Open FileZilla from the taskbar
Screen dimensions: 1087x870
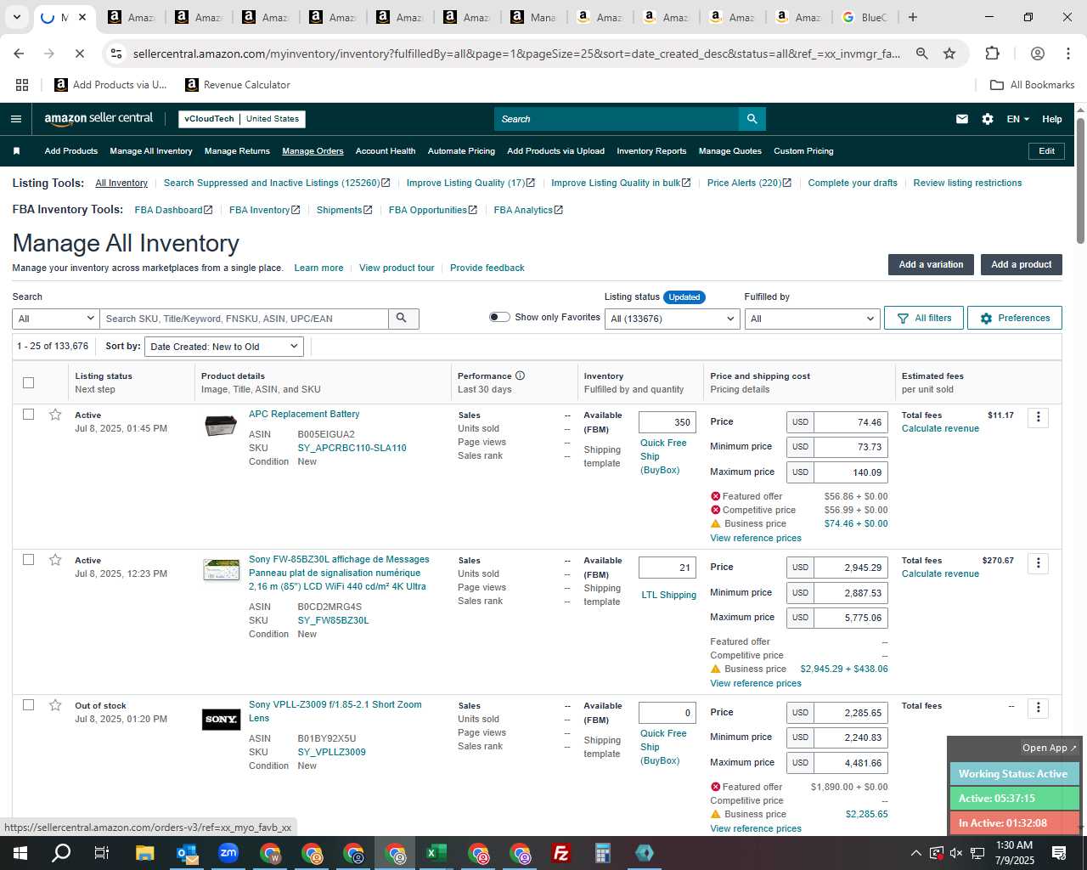click(561, 853)
